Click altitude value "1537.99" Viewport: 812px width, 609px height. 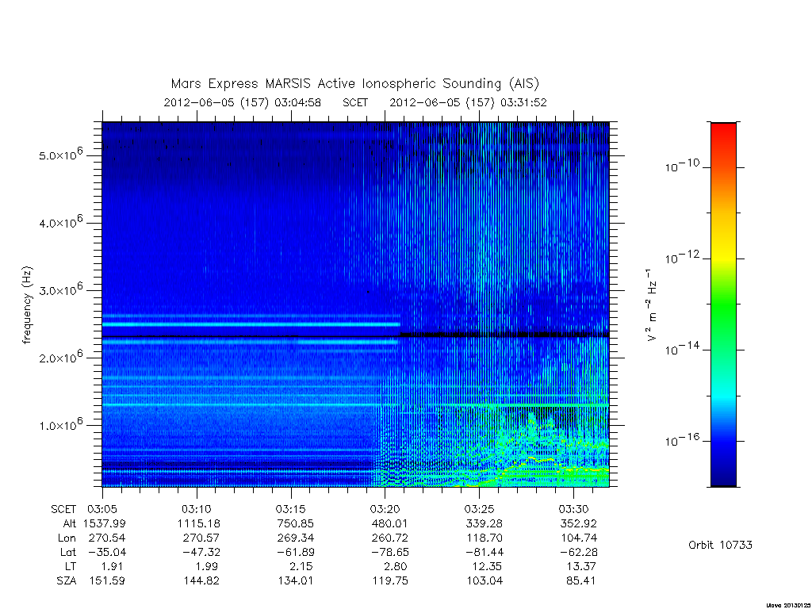(x=104, y=523)
